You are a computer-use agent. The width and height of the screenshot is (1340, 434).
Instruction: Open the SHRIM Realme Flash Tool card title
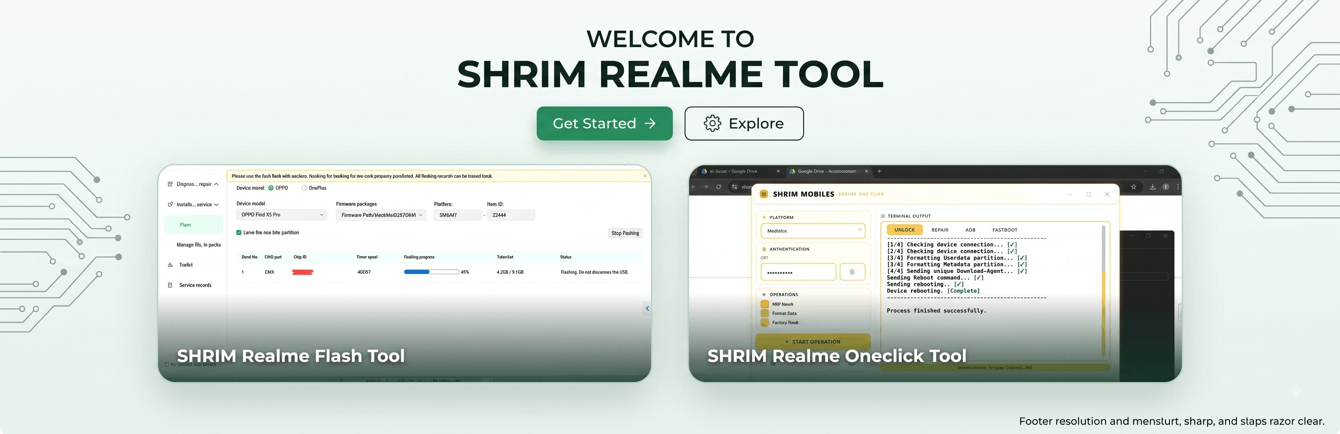[291, 356]
